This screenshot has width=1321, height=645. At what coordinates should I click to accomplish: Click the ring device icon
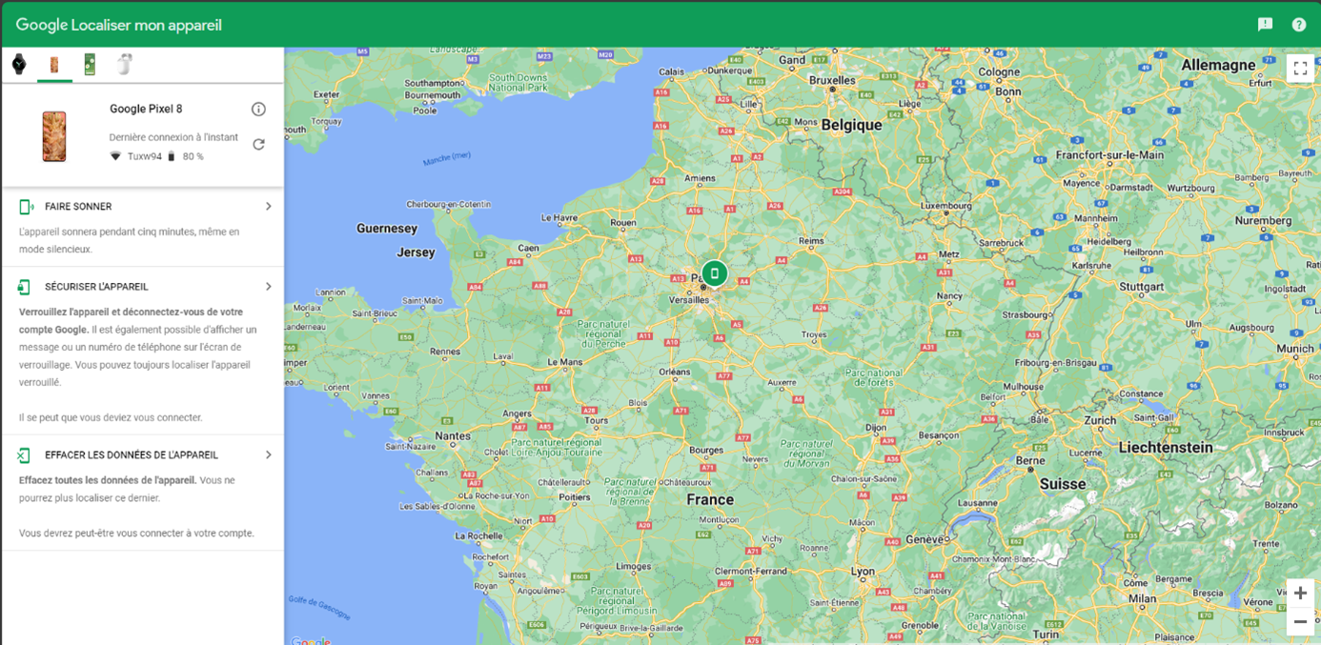pos(26,207)
